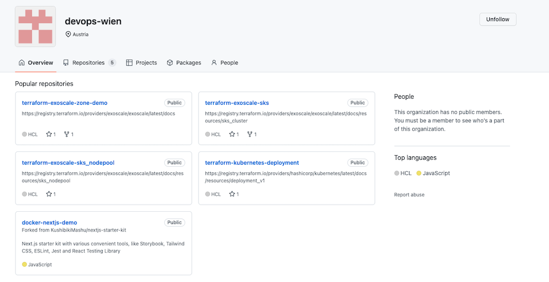
Task: Click the 'People' sidebar heading
Action: coord(404,97)
